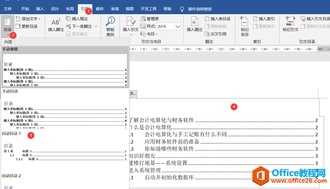This screenshot has width=330, height=189.
Task: Expand the 书目 dropdown arrow
Action: [156, 34]
